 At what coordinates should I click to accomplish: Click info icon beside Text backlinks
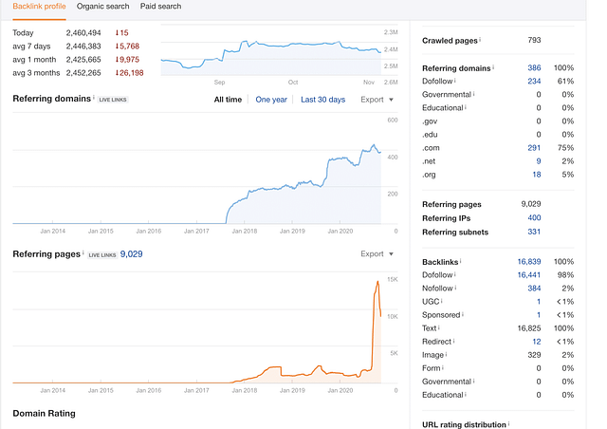pyautogui.click(x=439, y=327)
